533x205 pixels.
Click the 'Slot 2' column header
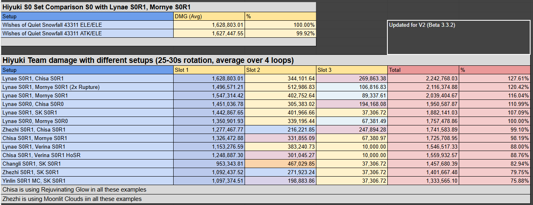click(280, 70)
